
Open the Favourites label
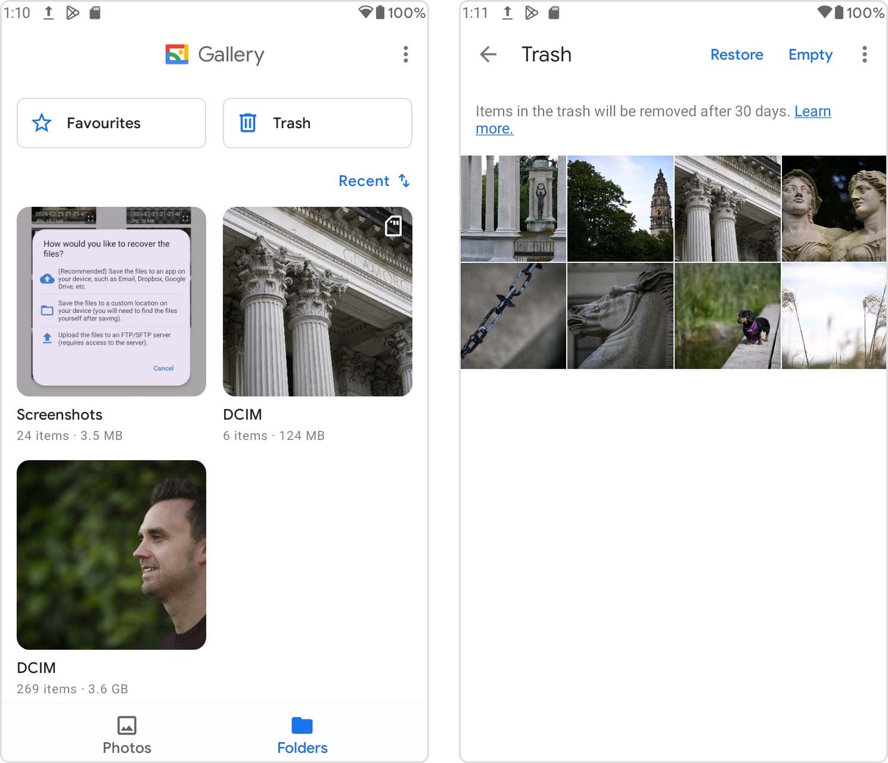coord(104,123)
